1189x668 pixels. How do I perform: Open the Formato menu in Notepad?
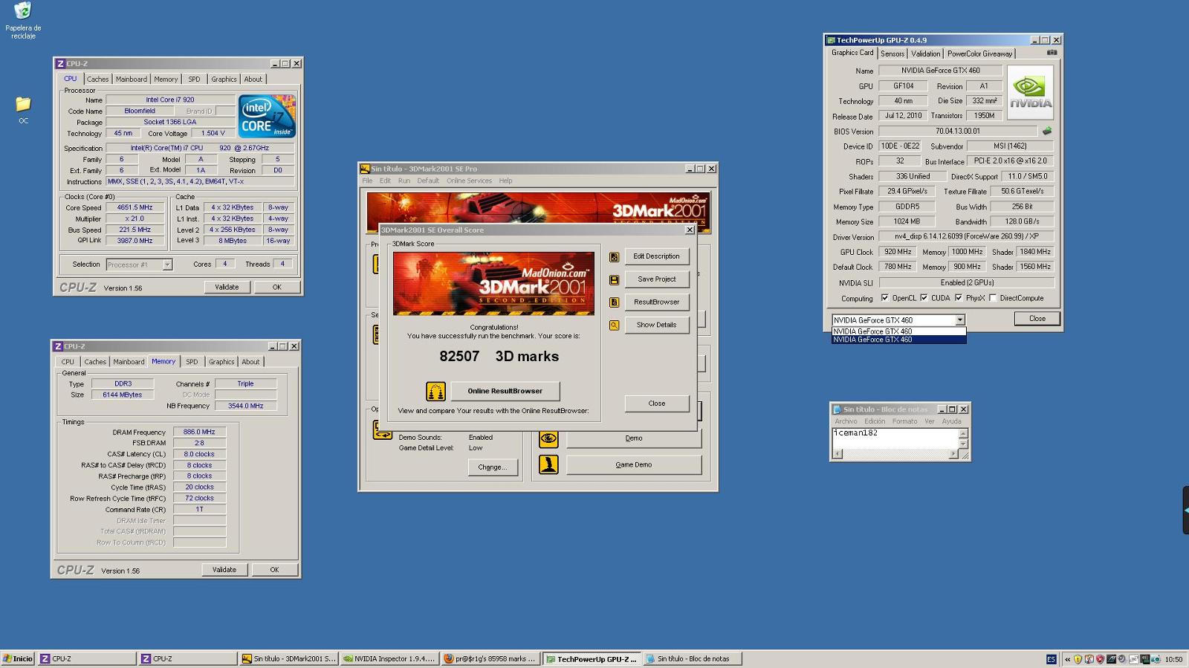tap(904, 421)
